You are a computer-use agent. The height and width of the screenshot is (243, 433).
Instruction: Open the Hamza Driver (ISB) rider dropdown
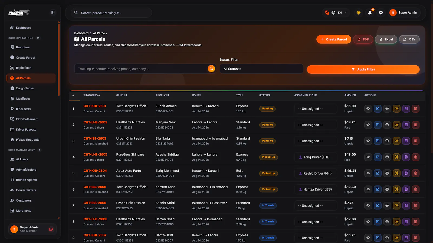316,190
